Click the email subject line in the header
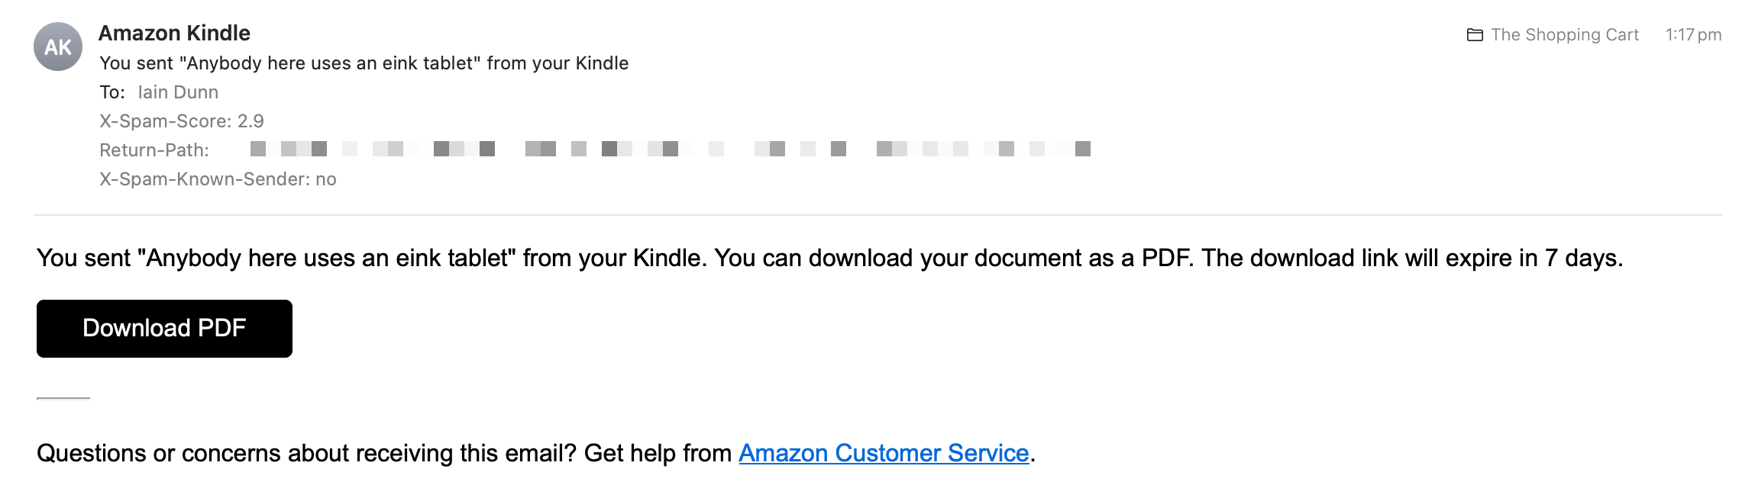Image resolution: width=1755 pixels, height=482 pixels. click(364, 63)
